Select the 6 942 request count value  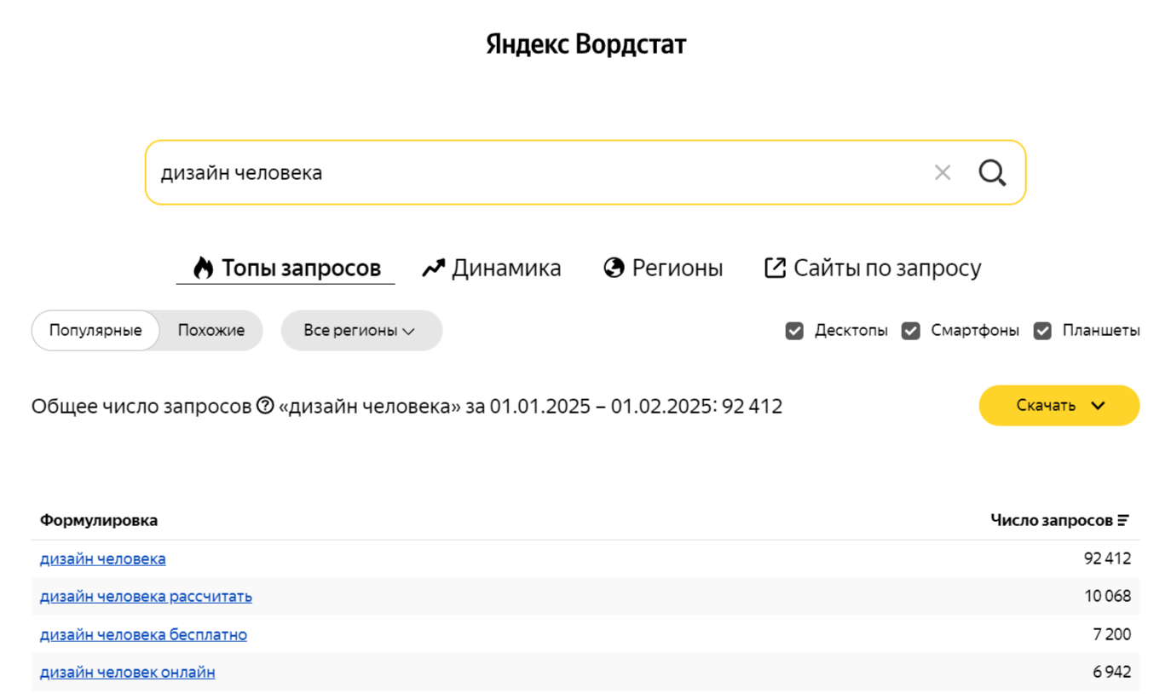[1111, 673]
